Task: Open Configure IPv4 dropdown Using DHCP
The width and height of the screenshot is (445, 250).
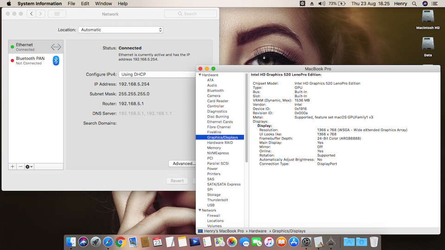Action: 157,74
